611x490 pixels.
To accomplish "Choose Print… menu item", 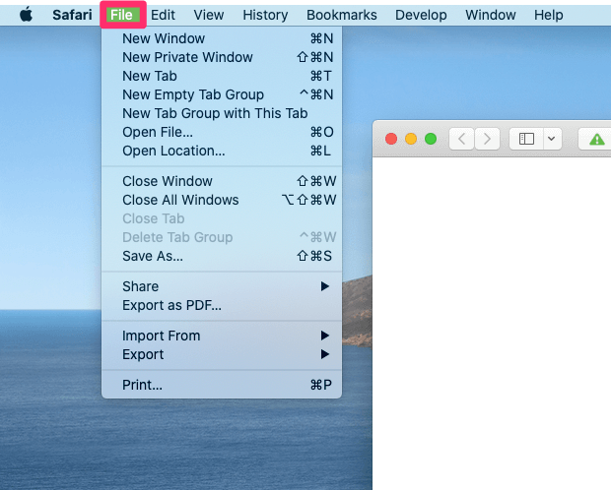I will coord(222,385).
